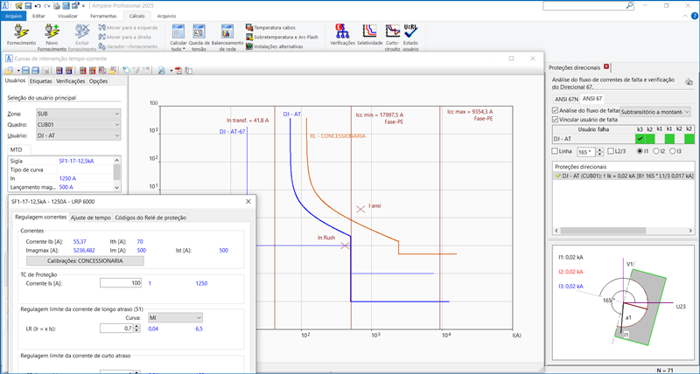
Task: Expand the arrow beside the curves open folder
Action: coord(18,71)
